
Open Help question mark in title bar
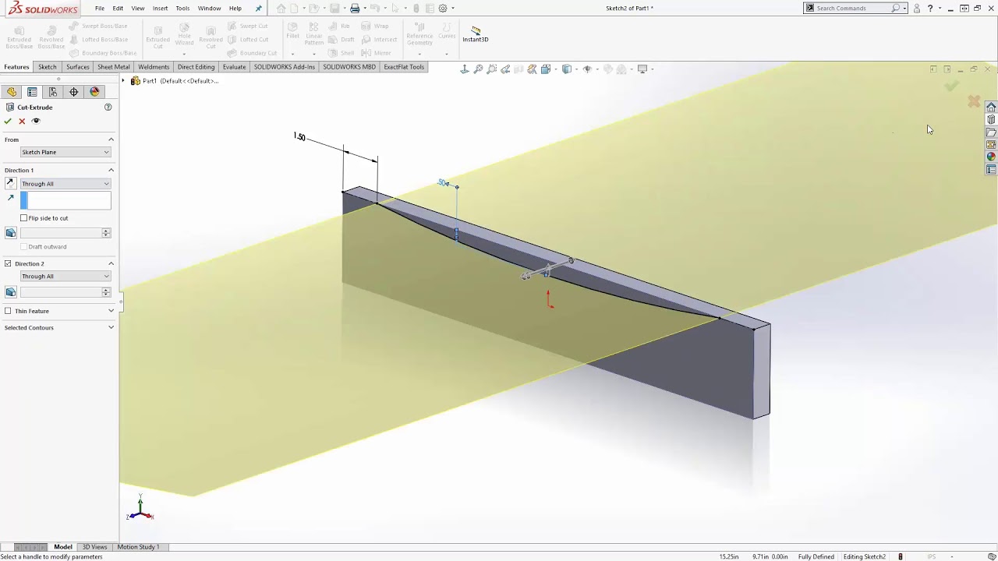[x=930, y=8]
